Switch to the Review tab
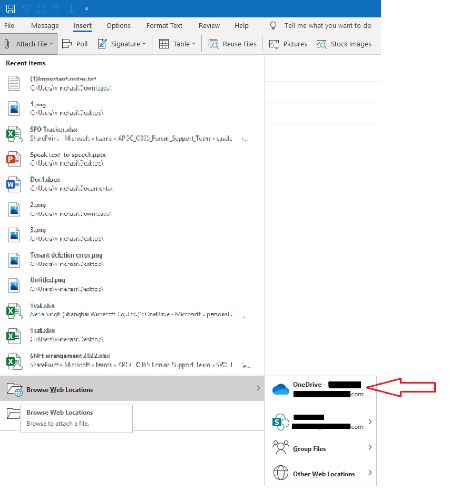 tap(209, 26)
